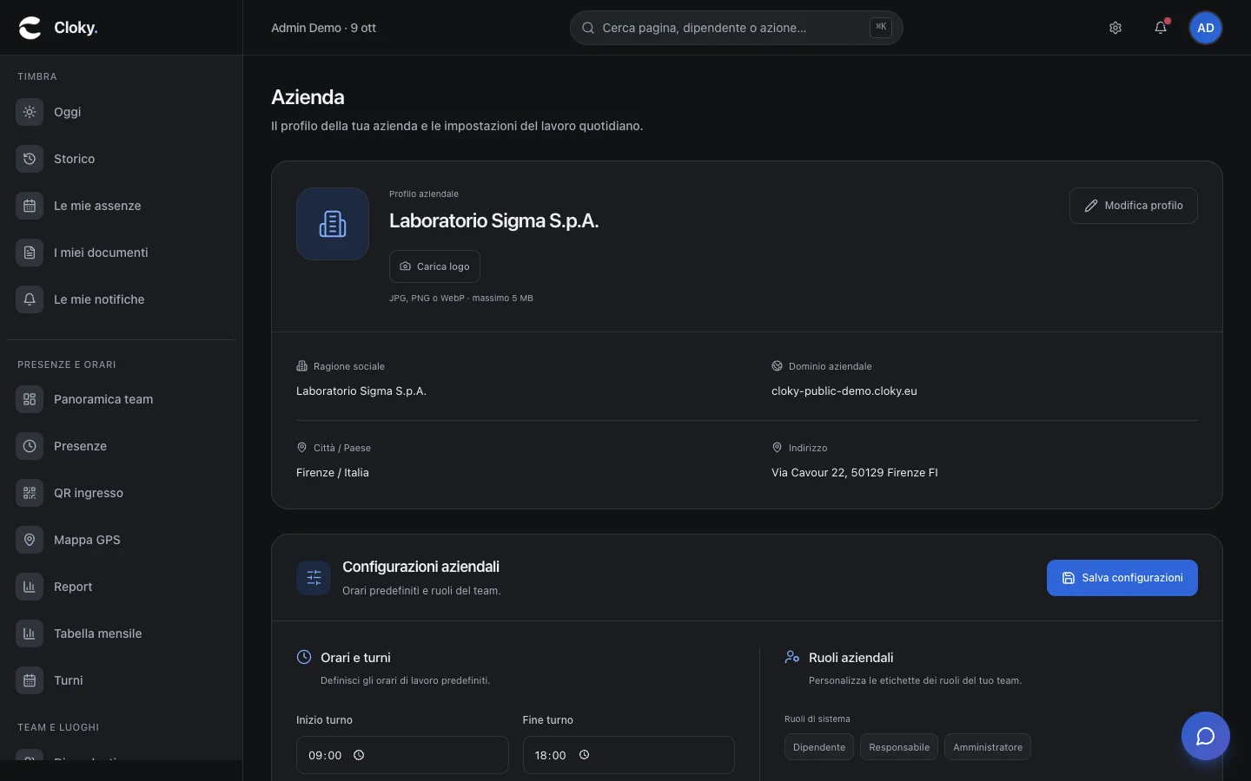The image size is (1251, 781).
Task: Click Modifica profilo button
Action: (1134, 206)
